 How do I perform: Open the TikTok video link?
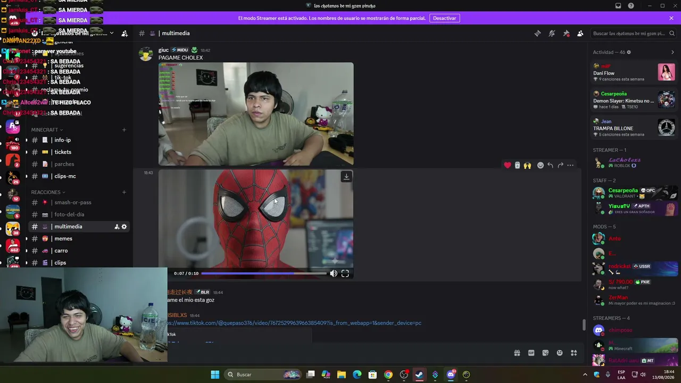(294, 323)
